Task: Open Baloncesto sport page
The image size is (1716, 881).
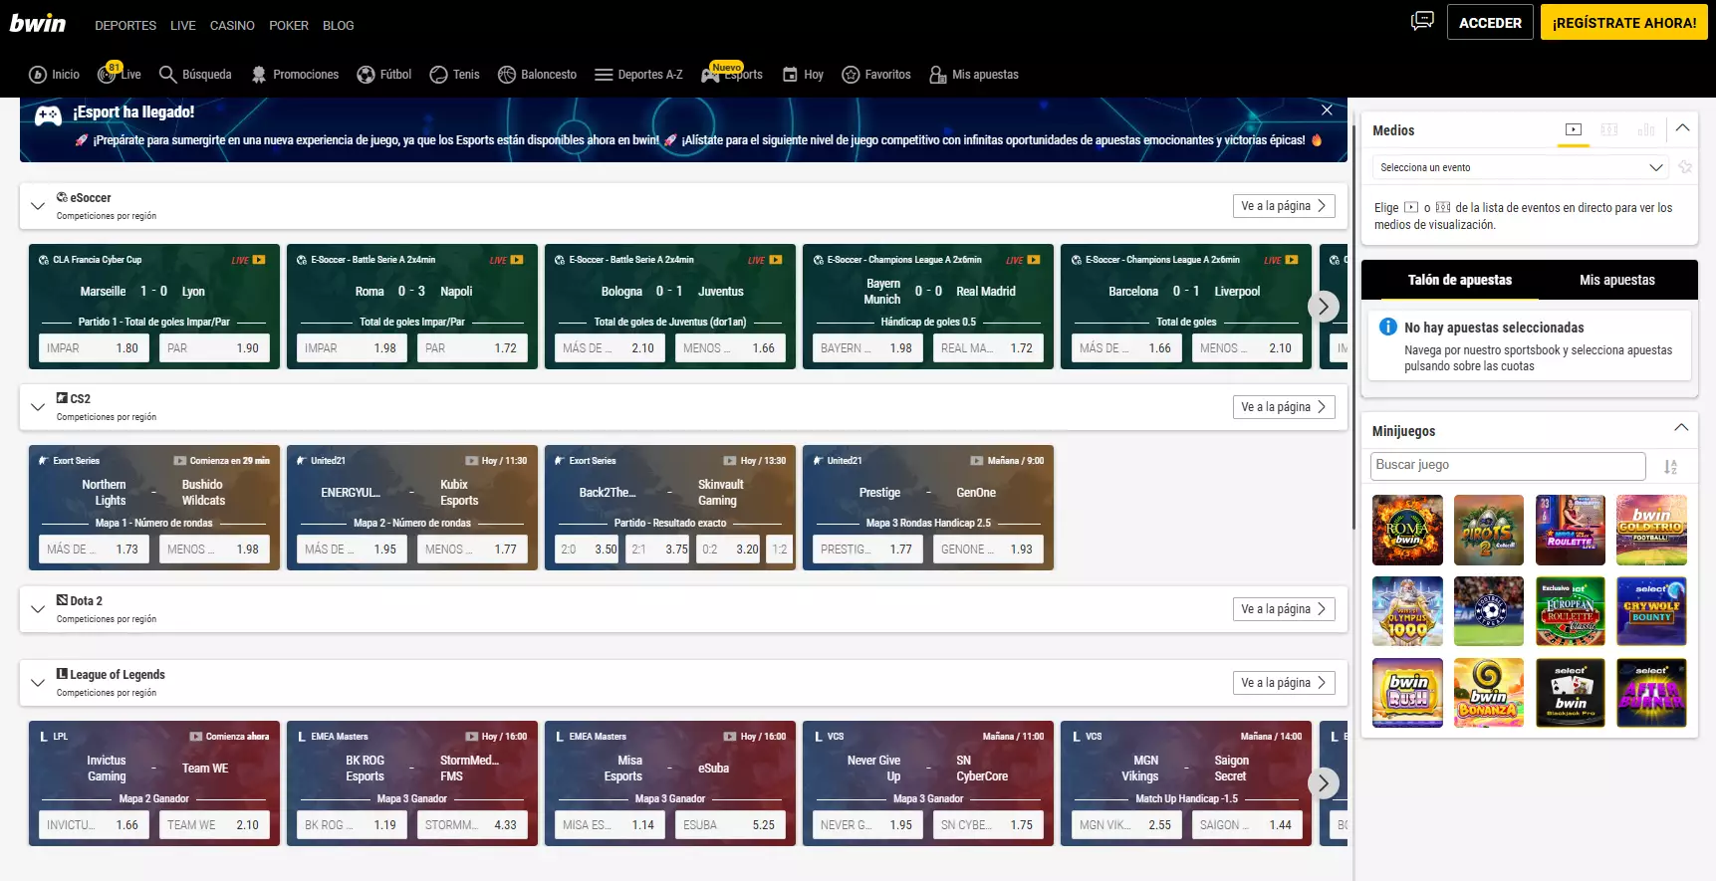Action: [x=537, y=75]
